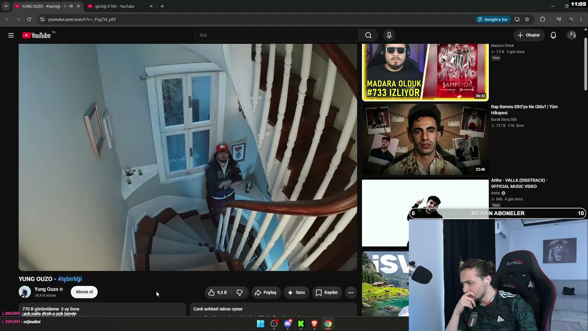This screenshot has width=588, height=331.
Task: Open more actions three-dot menu
Action: [351, 292]
